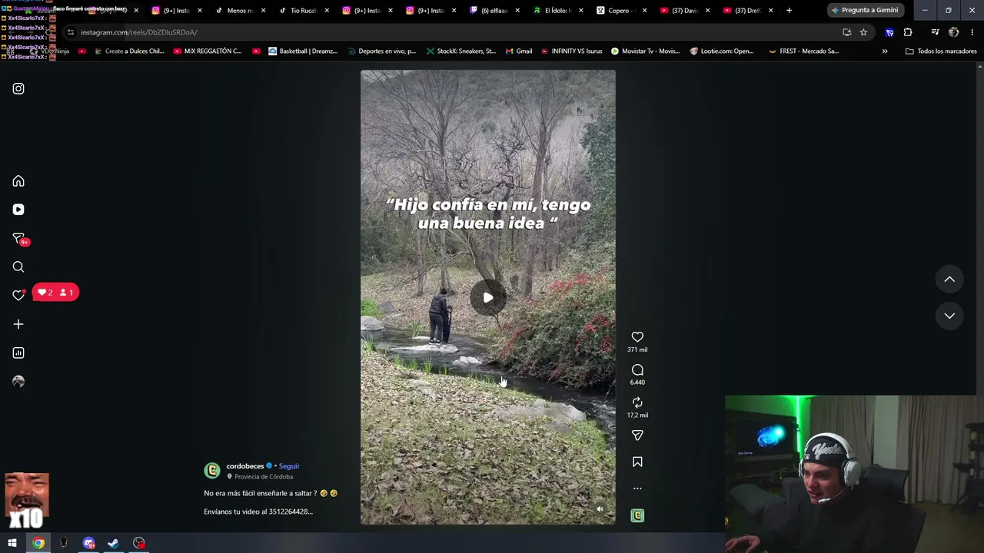Open the Chrome three-dot menu

click(x=972, y=32)
